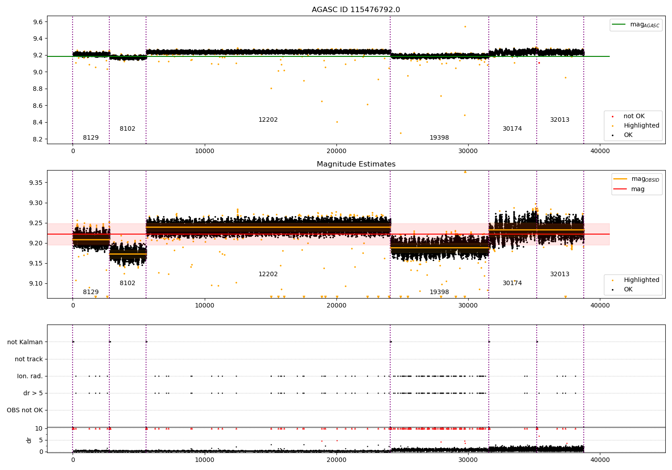The height and width of the screenshot is (470, 672).
Task: Click obsid label 12202 in the top plot
Action: pyautogui.click(x=268, y=120)
